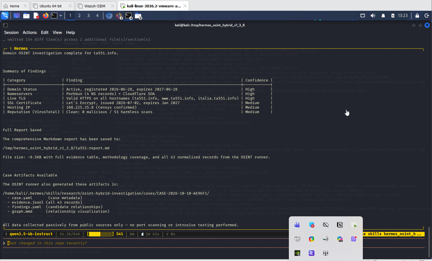Open the Notion icon in tray popup
The image size is (432, 261).
click(340, 225)
